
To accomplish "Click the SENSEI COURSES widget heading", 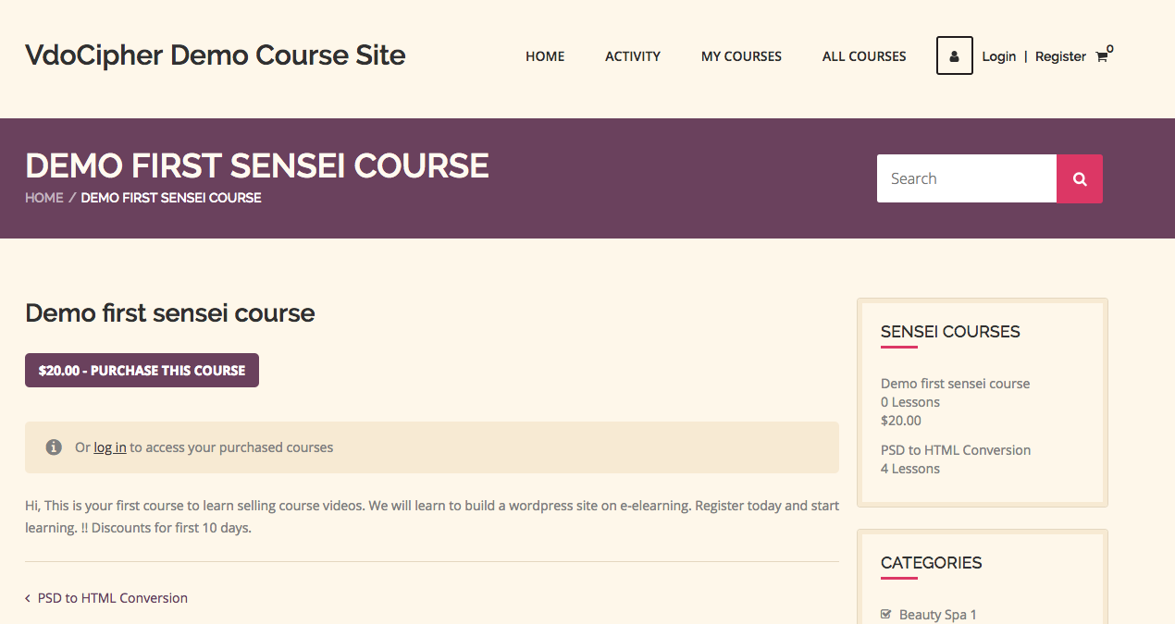I will [x=950, y=332].
